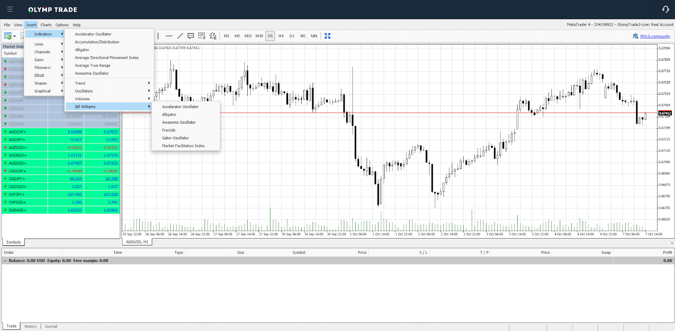Expand the Lines submenu
Image resolution: width=675 pixels, height=331 pixels.
pyautogui.click(x=44, y=44)
